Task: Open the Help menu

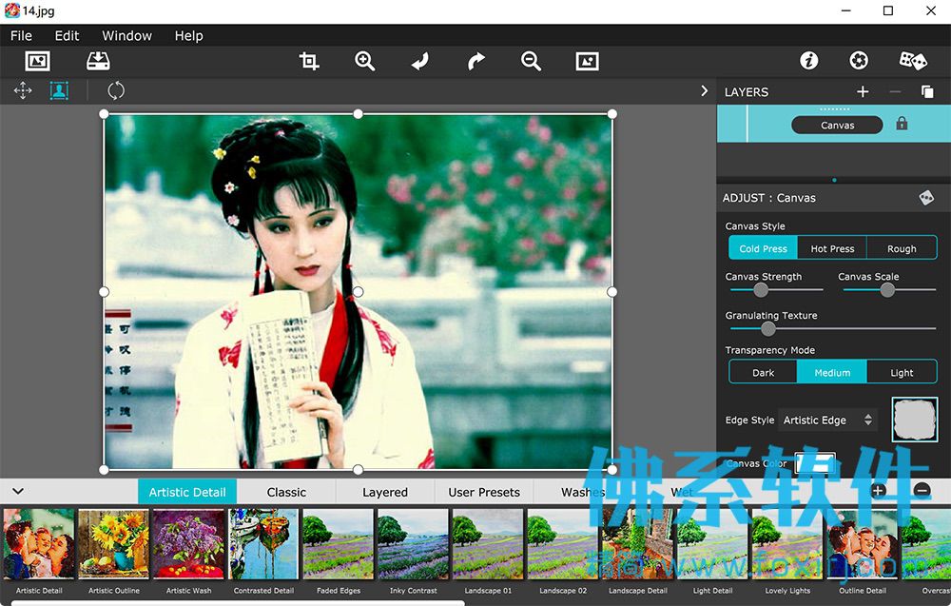Action: (188, 36)
